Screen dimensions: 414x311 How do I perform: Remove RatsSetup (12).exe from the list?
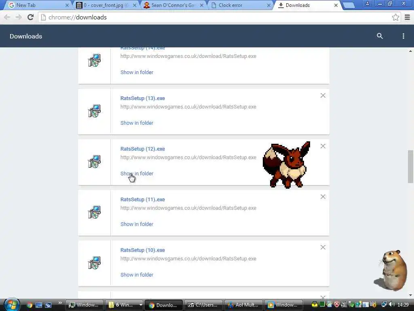click(x=323, y=146)
